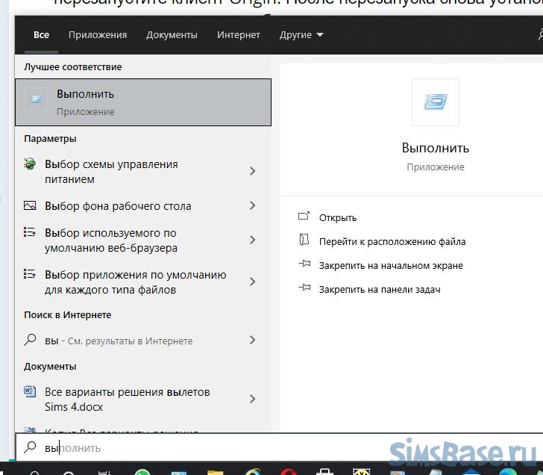This screenshot has width=543, height=475.
Task: Click the default web browser settings icon
Action: (x=30, y=233)
